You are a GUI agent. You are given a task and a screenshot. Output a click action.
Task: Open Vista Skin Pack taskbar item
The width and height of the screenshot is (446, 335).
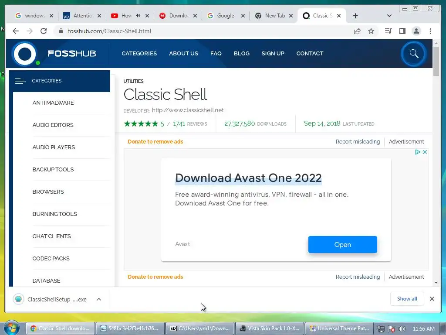269,328
